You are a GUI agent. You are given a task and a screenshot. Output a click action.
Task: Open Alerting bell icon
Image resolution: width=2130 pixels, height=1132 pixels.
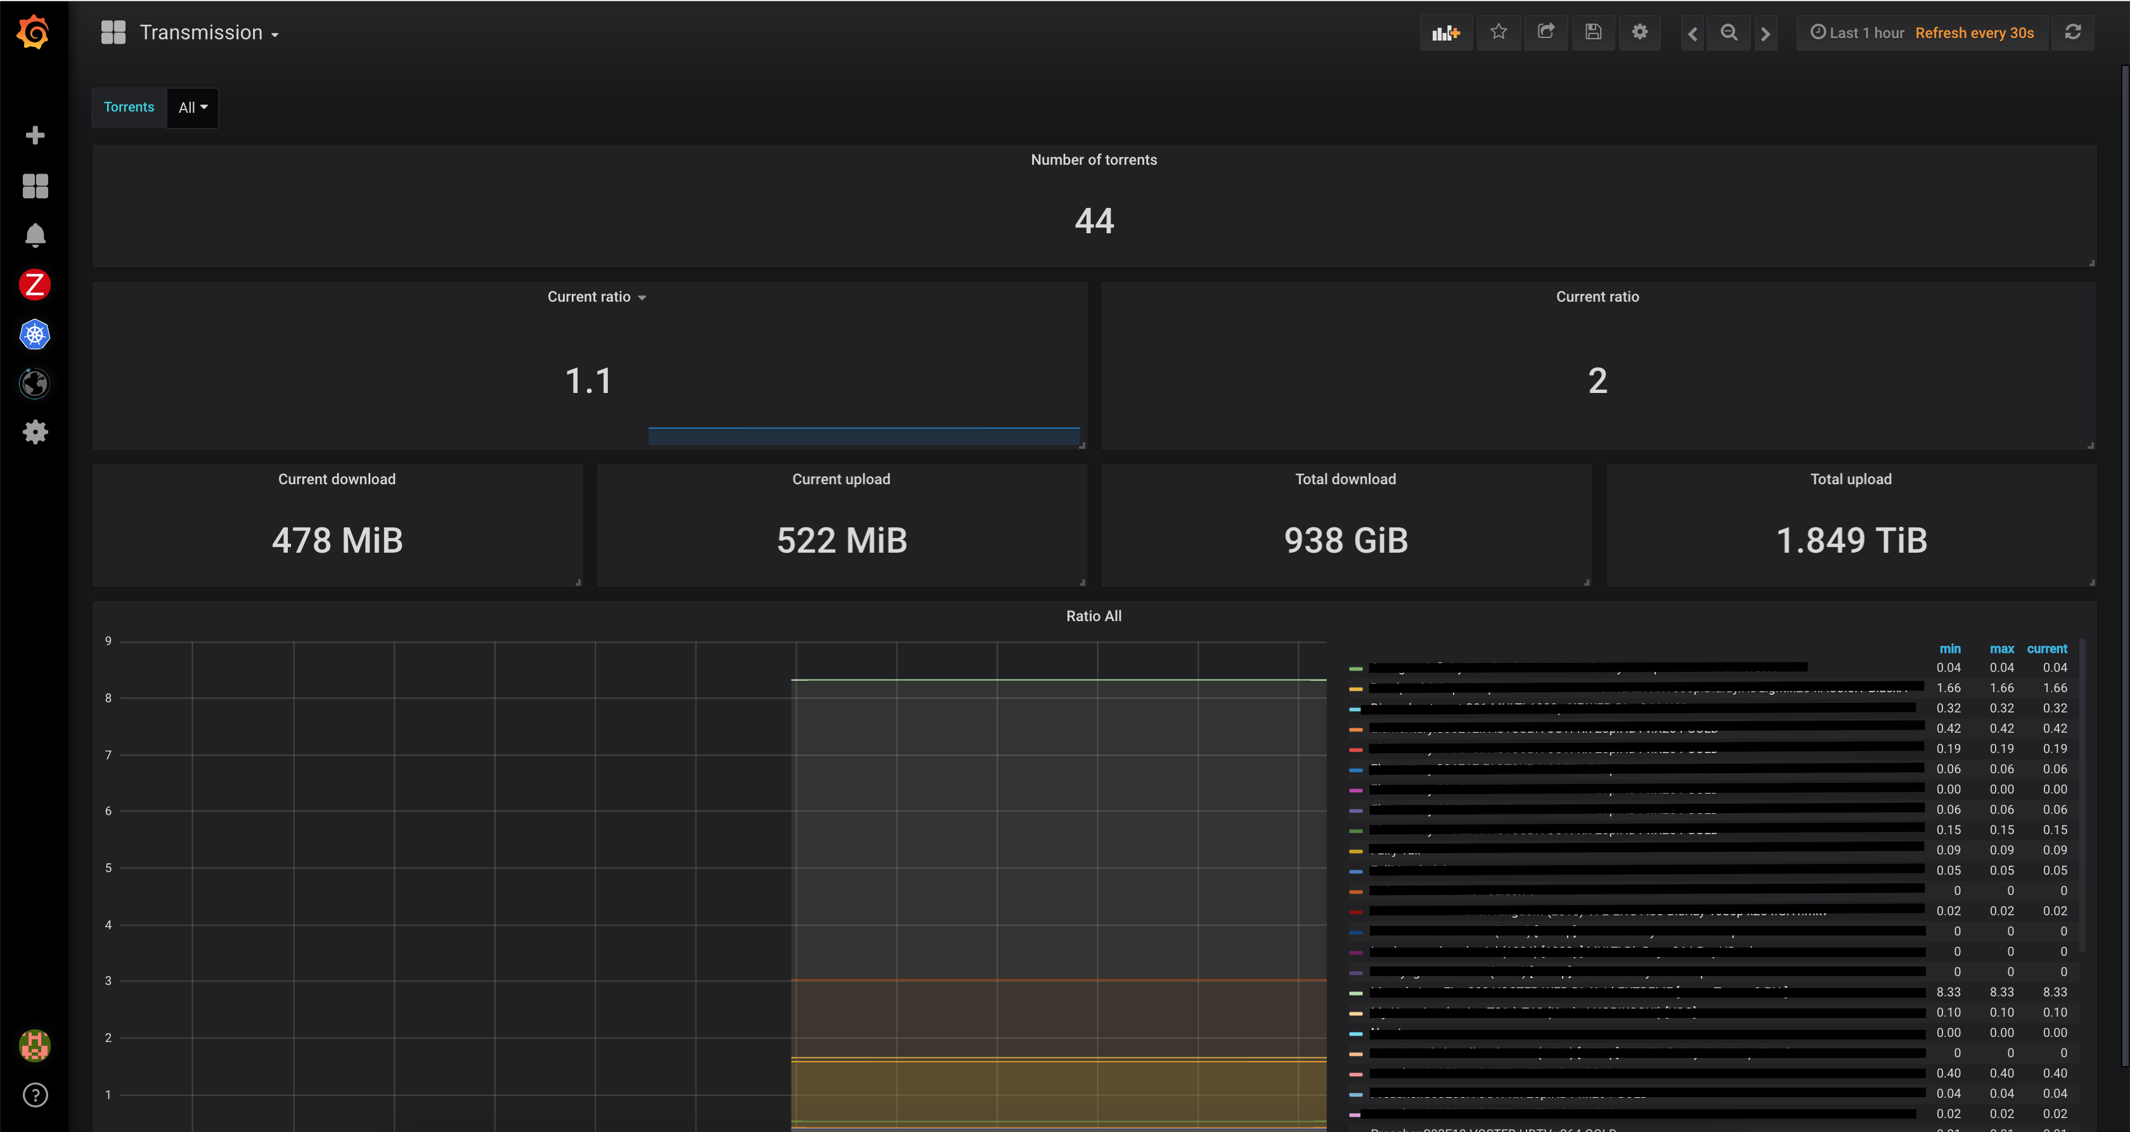click(x=35, y=236)
